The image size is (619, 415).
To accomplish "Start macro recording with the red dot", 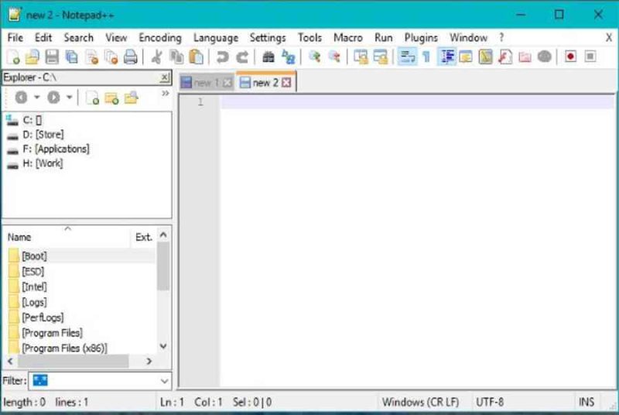I will point(570,57).
